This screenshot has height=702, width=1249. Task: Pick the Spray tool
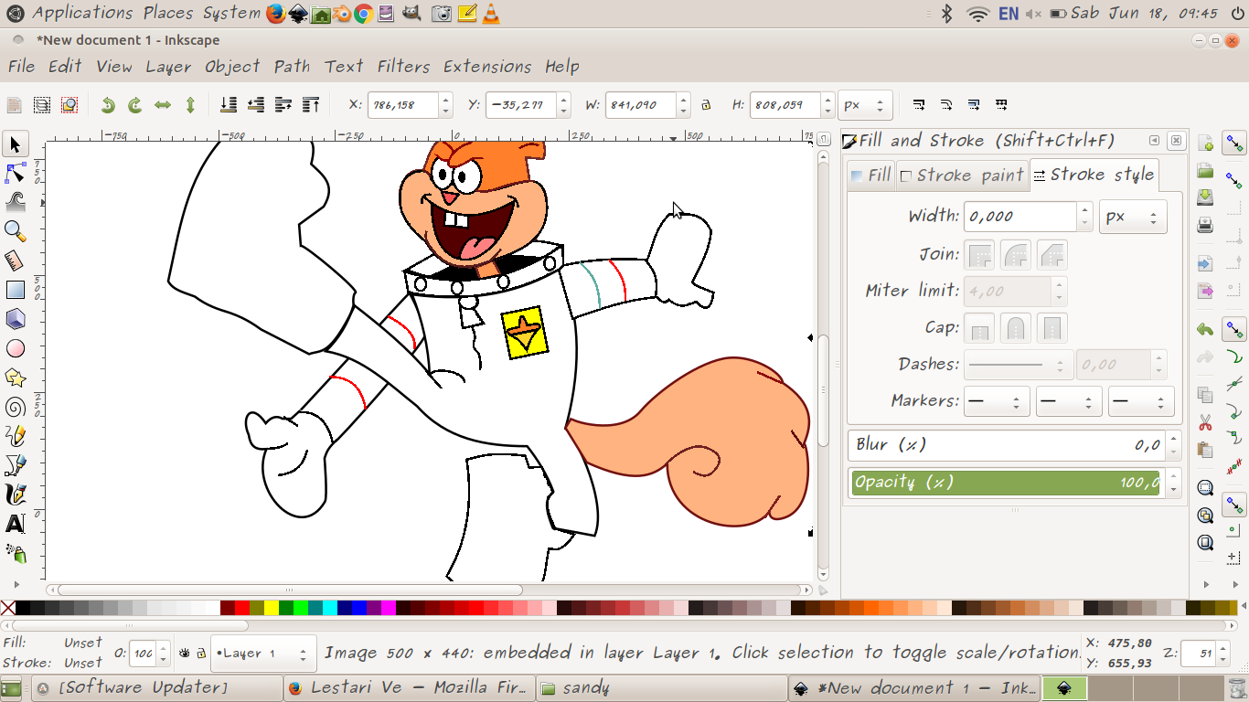click(16, 553)
